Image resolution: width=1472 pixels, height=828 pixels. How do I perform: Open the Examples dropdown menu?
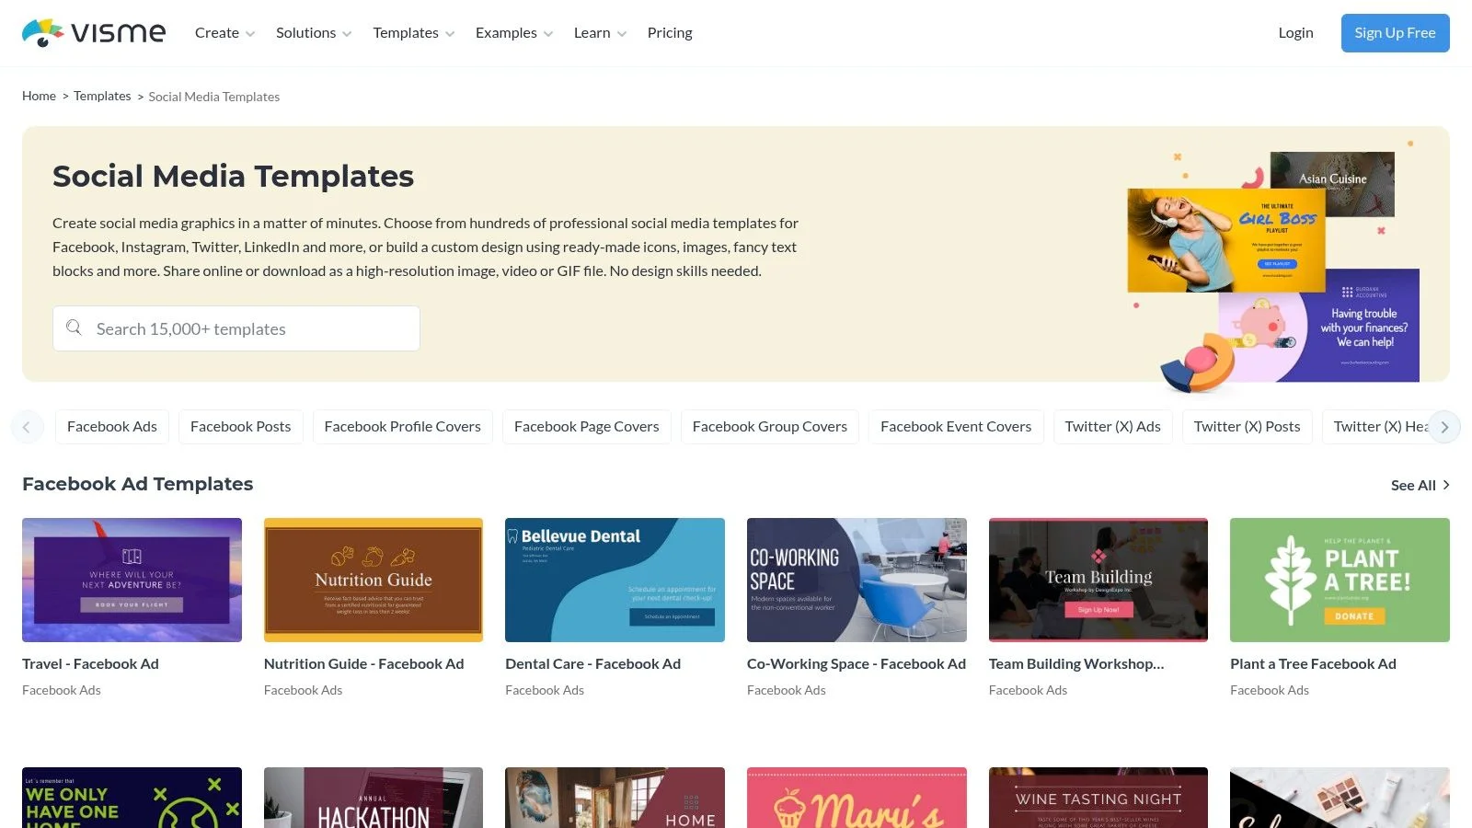[513, 33]
